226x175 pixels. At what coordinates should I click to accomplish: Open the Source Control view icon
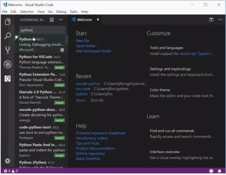click(x=8, y=50)
